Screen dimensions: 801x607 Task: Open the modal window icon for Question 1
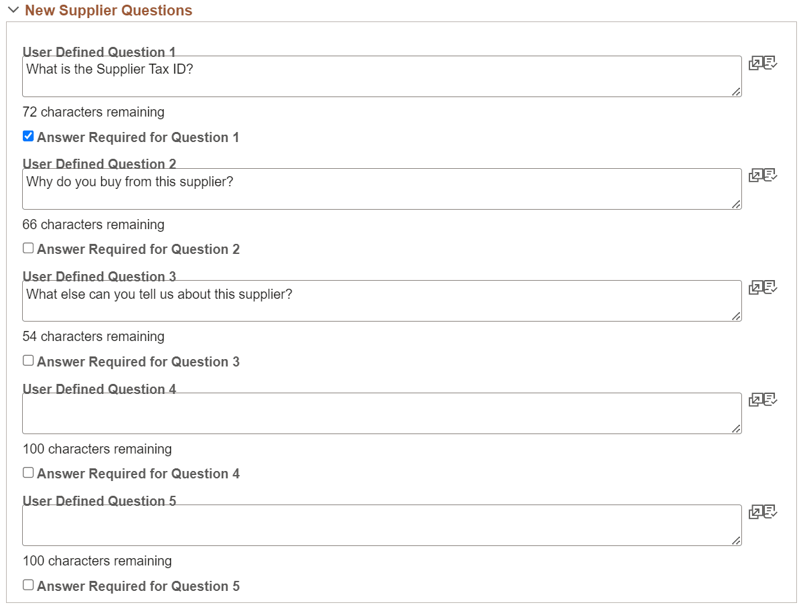click(756, 62)
